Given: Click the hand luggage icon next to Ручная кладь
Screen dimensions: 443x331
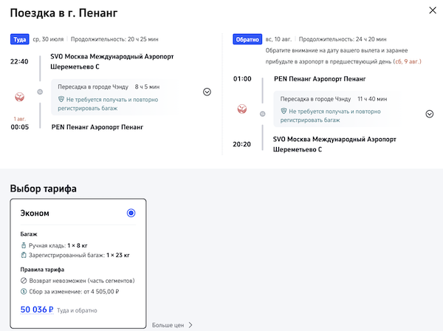Looking at the screenshot, I should [x=24, y=245].
